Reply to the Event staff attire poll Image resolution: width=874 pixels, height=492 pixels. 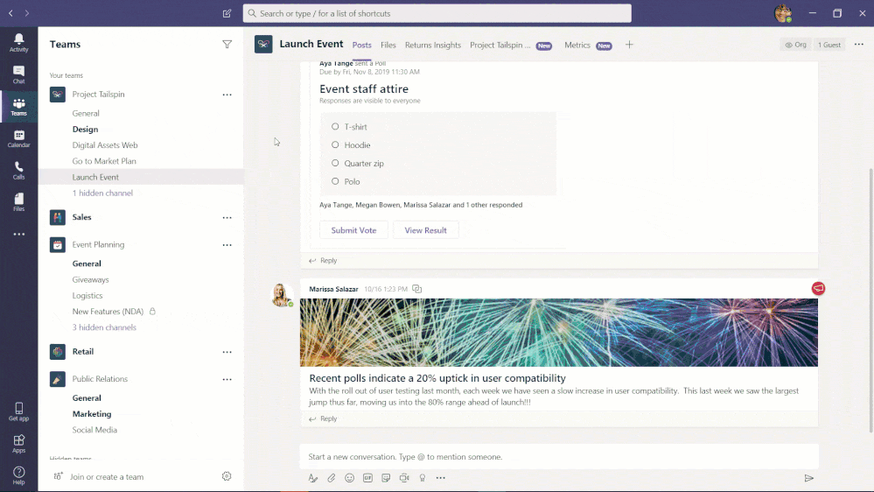[324, 261]
